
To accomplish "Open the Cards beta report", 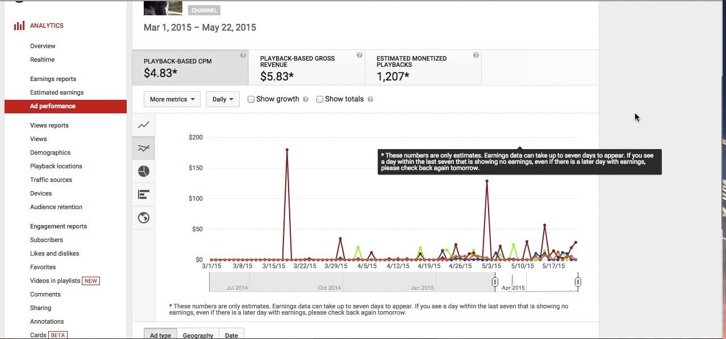I will 38,335.
